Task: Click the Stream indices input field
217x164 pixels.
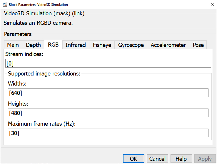Action: 108,63
